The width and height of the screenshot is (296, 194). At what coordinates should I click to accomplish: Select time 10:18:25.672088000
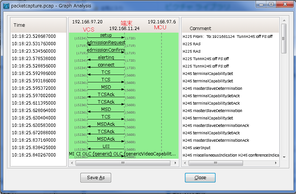(x=34, y=132)
